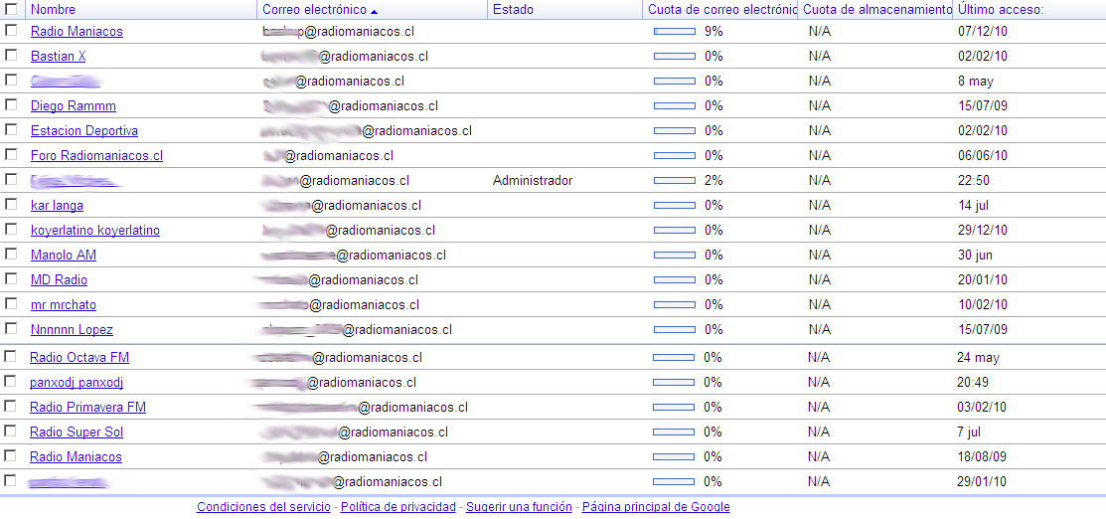Viewport: 1106px width, 519px height.
Task: Sort by Correo electrónico column header
Action: pyautogui.click(x=314, y=10)
